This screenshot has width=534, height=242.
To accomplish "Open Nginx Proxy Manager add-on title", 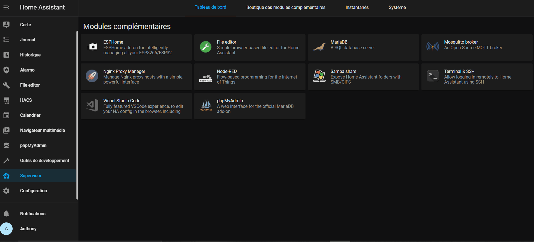I will click(x=124, y=71).
